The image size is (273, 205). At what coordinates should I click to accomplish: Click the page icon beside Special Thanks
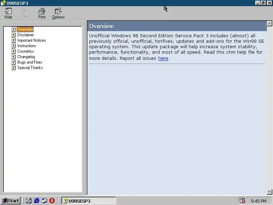point(14,68)
